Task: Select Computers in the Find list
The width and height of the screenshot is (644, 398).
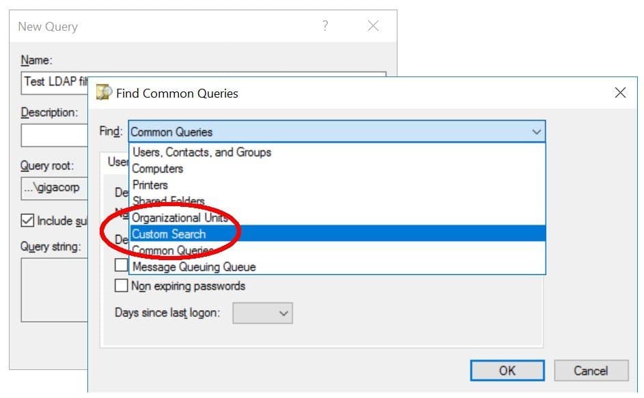Action: coord(337,169)
